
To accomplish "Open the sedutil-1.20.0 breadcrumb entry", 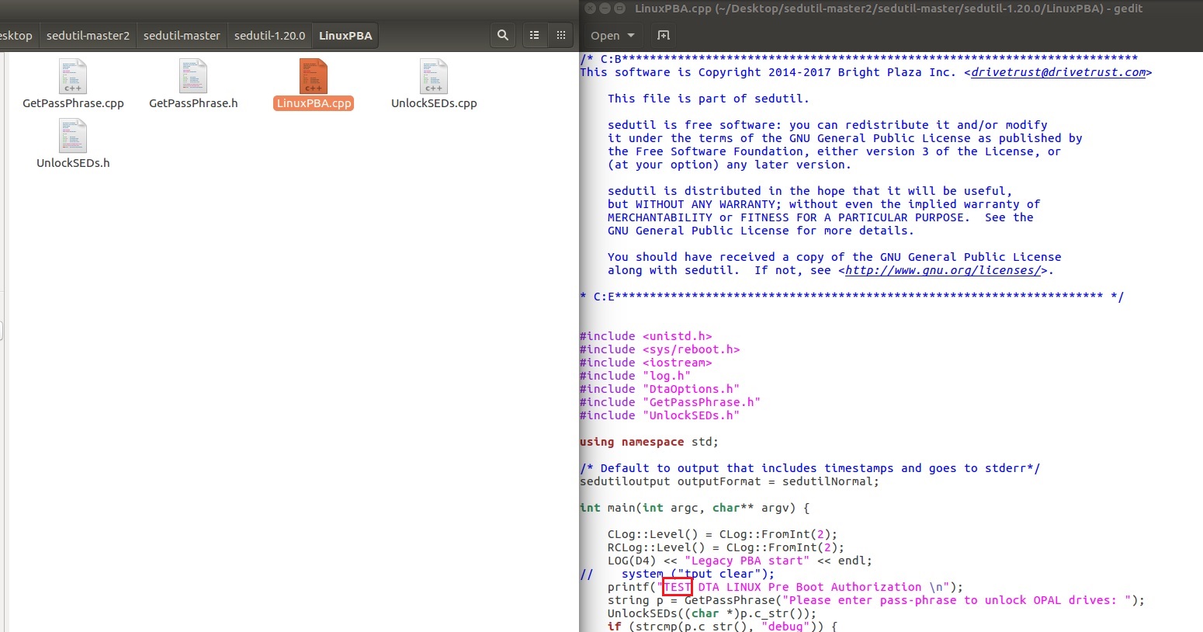I will (x=269, y=35).
